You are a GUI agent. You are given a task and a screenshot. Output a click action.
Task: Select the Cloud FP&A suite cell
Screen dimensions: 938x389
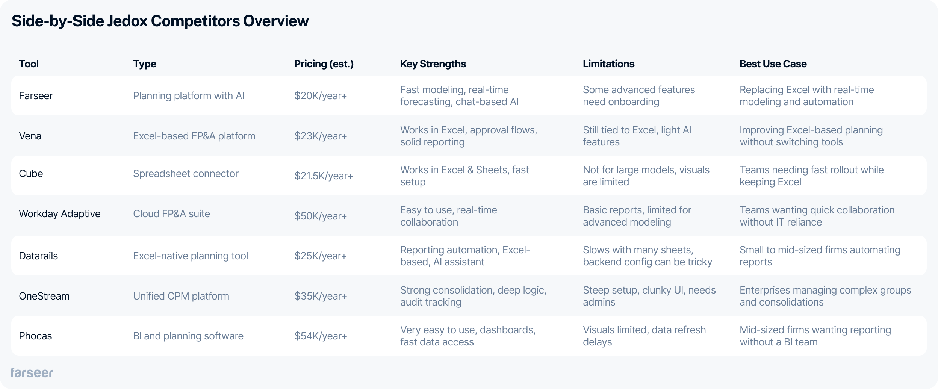coord(171,214)
